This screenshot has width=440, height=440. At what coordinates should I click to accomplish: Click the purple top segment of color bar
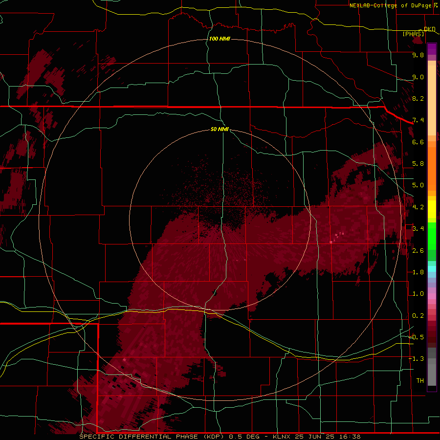[432, 49]
